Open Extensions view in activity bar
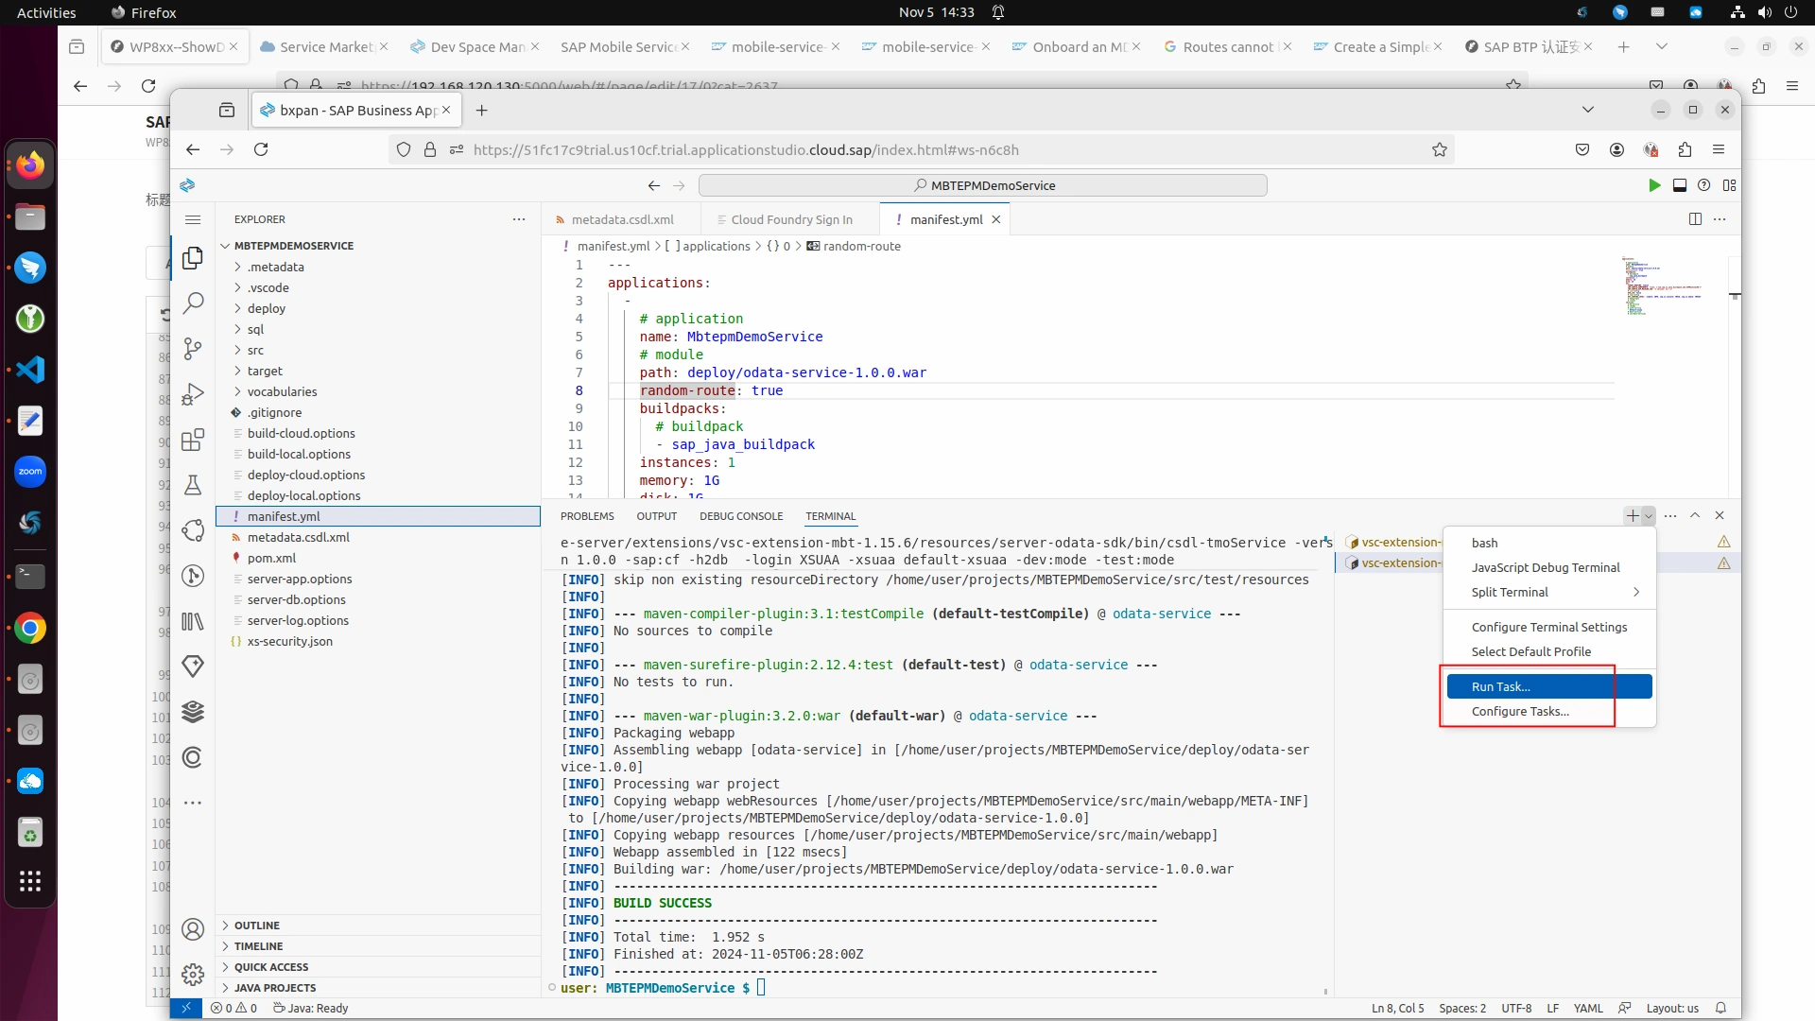Image resolution: width=1815 pixels, height=1021 pixels. [x=193, y=440]
